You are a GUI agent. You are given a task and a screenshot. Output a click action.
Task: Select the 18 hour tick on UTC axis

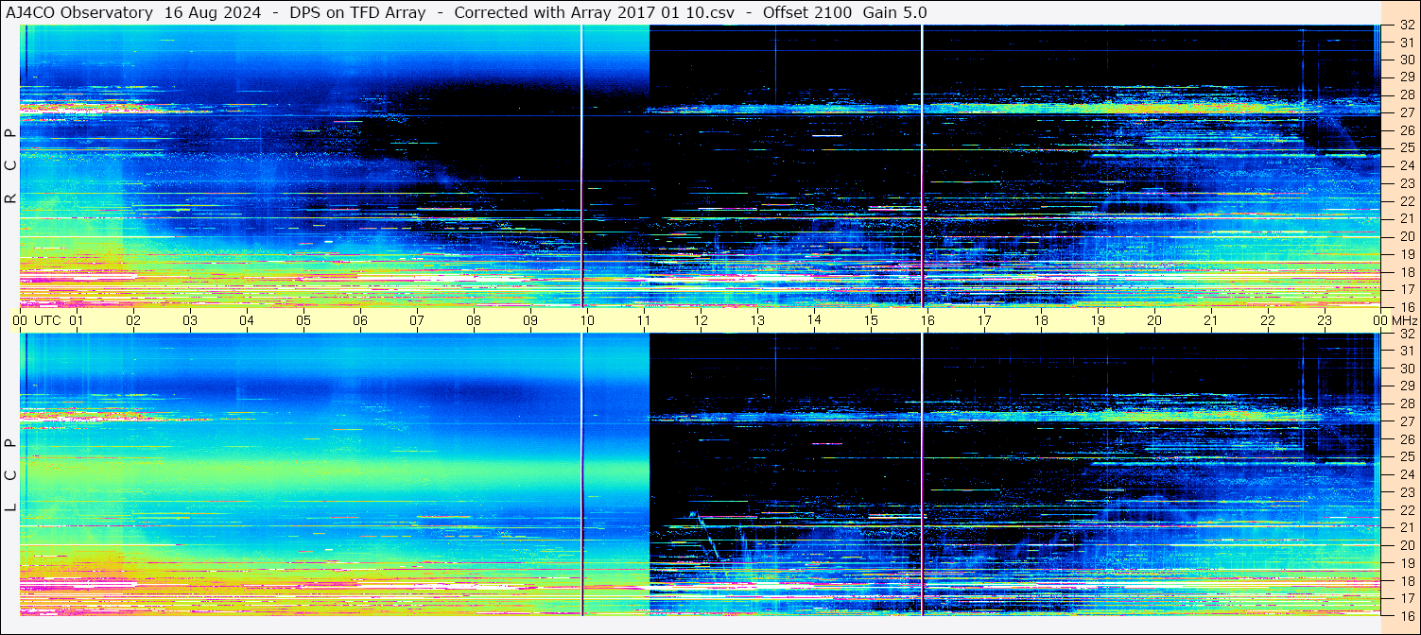(1041, 320)
